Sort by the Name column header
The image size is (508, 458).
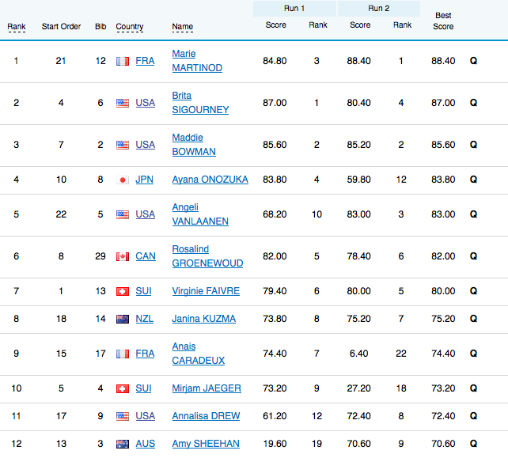point(182,27)
